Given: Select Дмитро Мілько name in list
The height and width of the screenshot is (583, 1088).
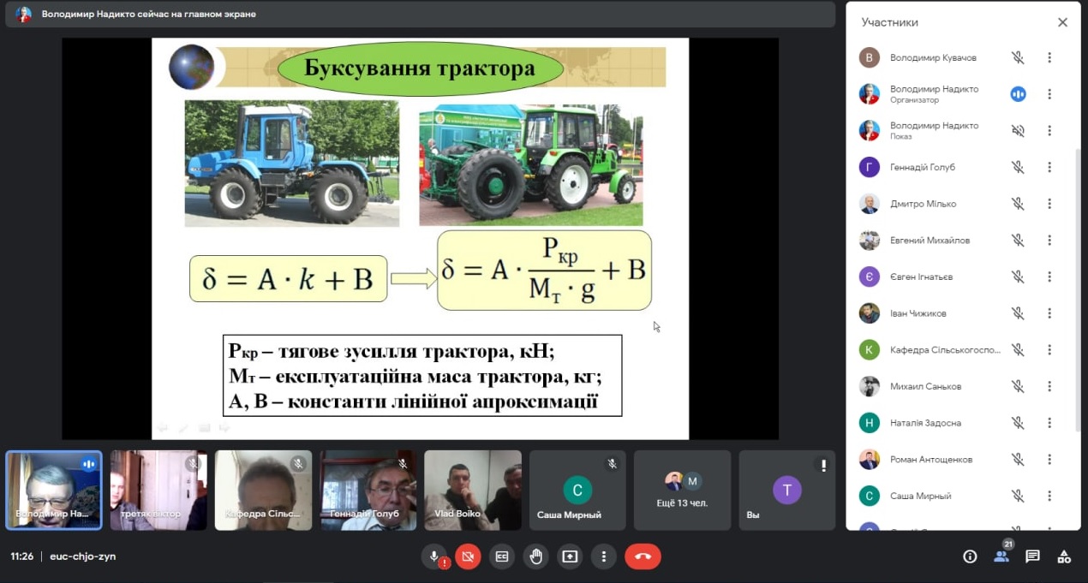Looking at the screenshot, I should (x=923, y=204).
